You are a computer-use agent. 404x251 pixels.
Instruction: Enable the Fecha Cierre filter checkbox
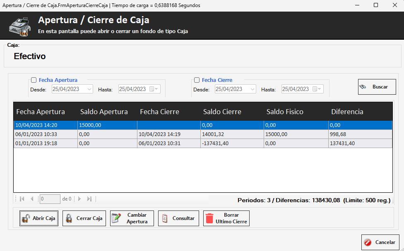point(197,80)
